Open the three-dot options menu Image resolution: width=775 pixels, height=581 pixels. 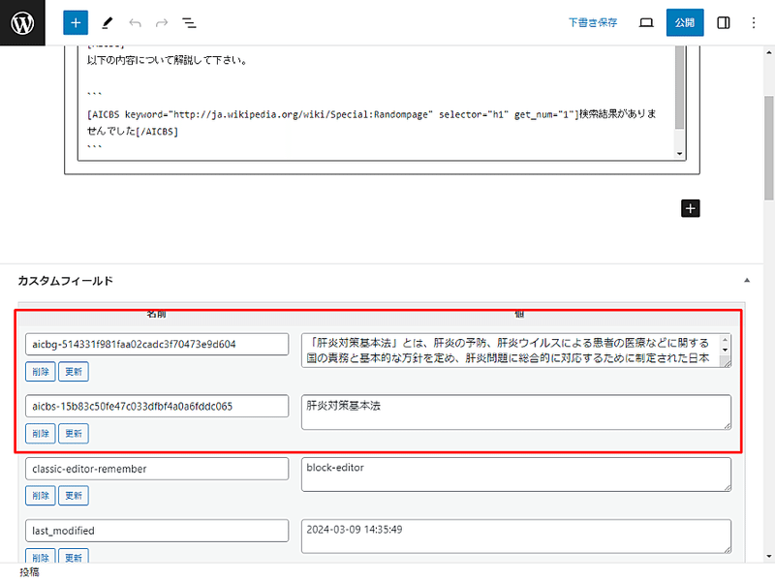(754, 22)
